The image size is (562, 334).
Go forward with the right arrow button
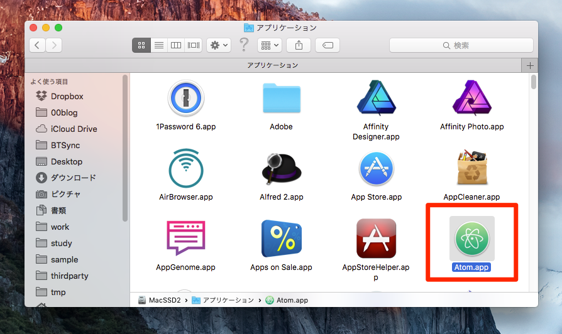point(54,45)
